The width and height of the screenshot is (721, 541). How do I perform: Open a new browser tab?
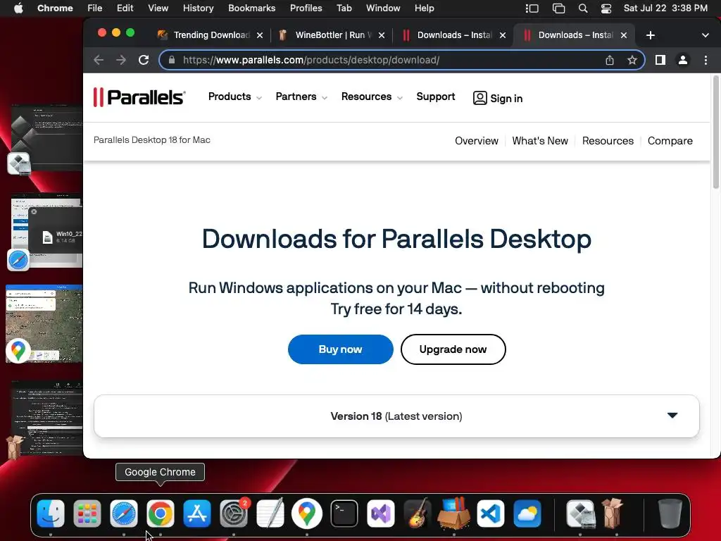pyautogui.click(x=650, y=35)
